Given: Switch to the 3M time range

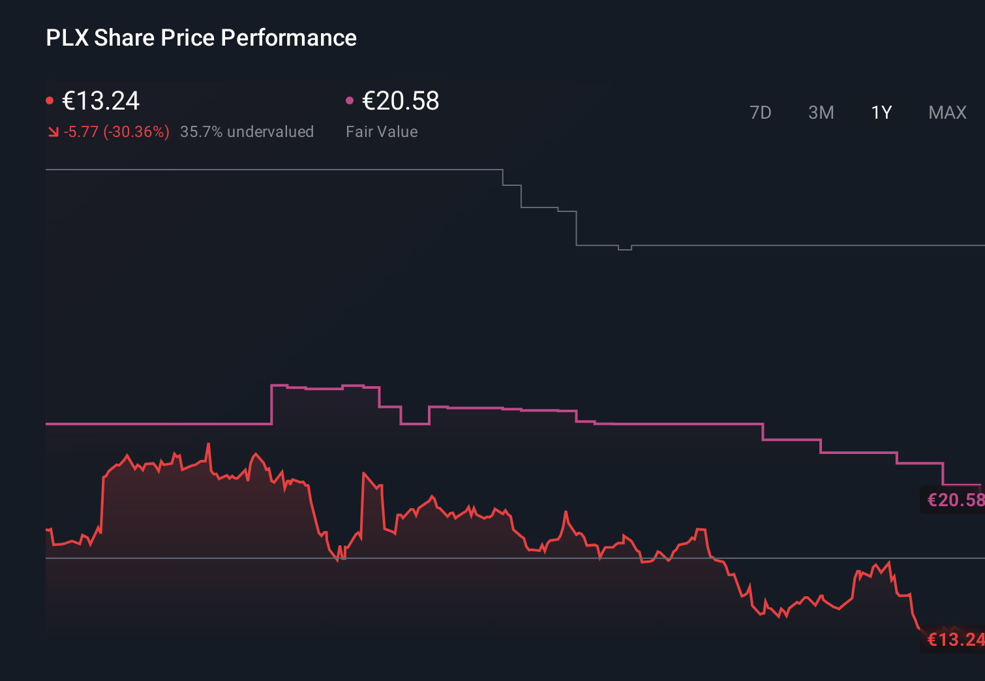Looking at the screenshot, I should [821, 112].
